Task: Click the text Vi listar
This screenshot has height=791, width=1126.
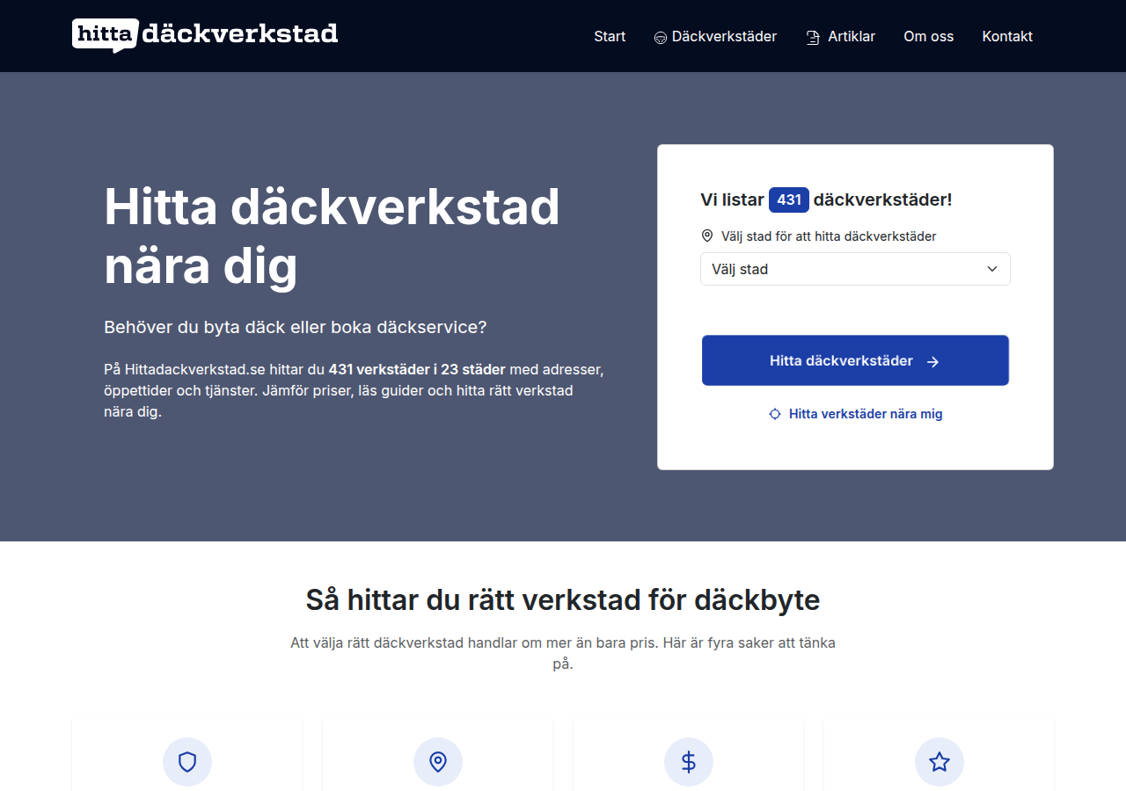Action: 732,200
